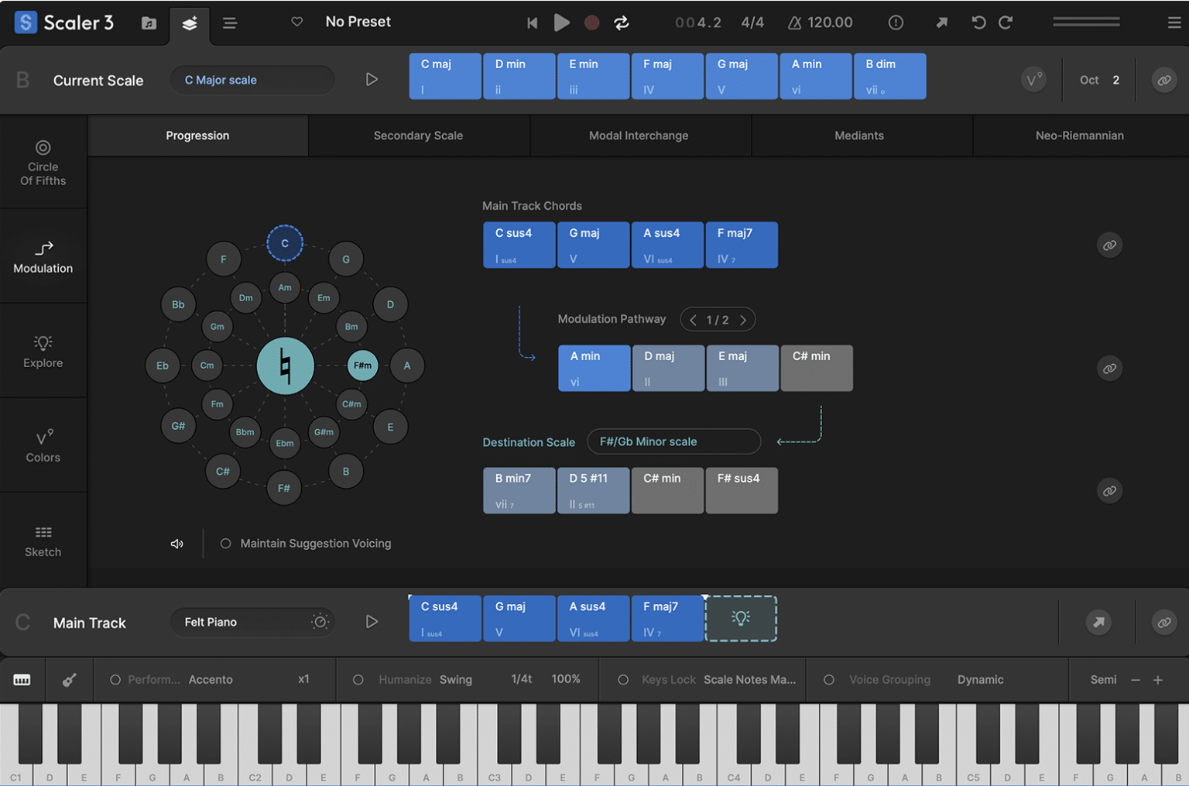Open the Colors sidebar section
Screen dimensions: 1189x786
43,445
